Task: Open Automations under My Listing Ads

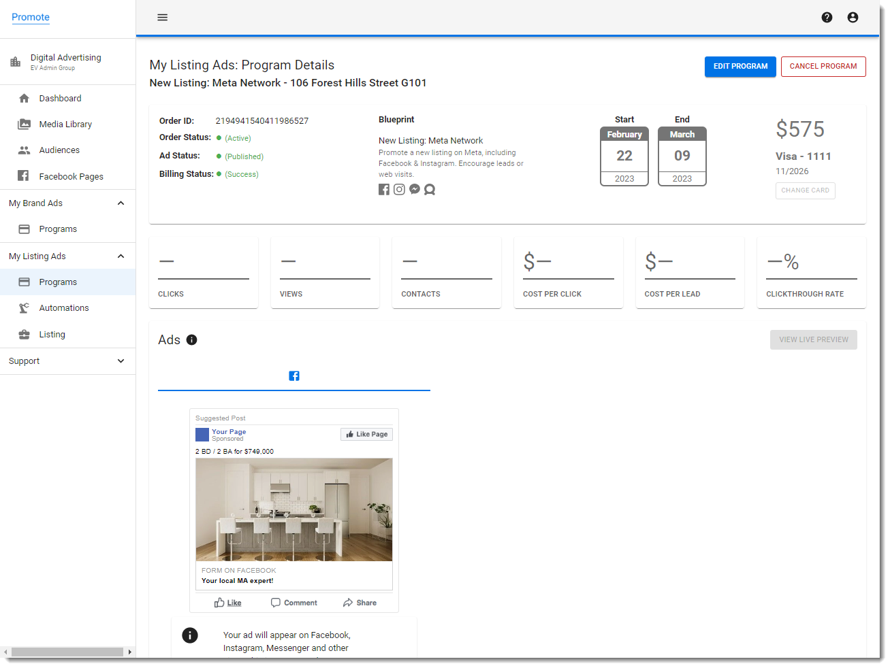Action: (64, 308)
